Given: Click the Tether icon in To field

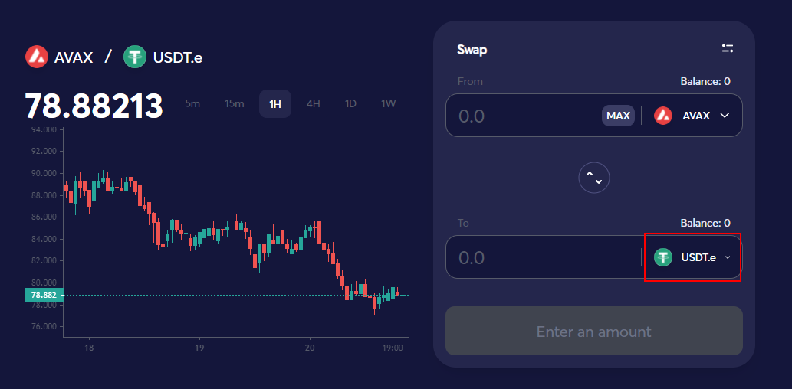Looking at the screenshot, I should [x=663, y=257].
